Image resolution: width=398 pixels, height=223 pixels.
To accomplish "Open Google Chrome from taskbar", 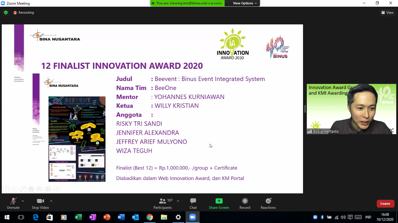I will (x=150, y=217).
